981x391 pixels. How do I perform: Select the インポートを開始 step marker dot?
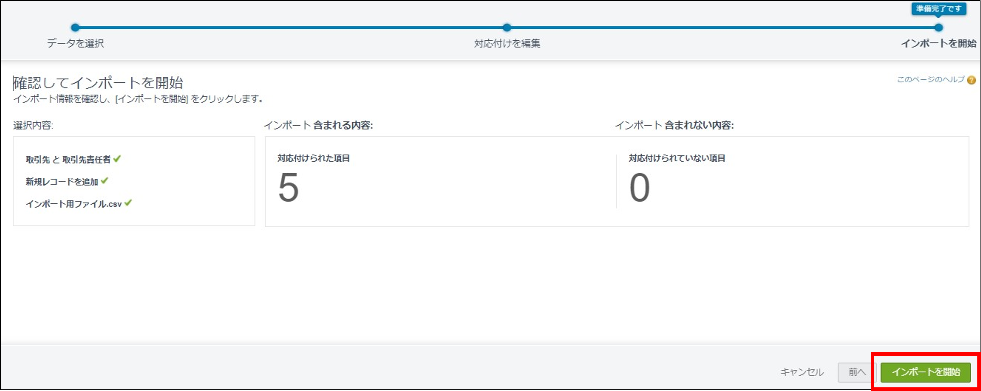(939, 27)
